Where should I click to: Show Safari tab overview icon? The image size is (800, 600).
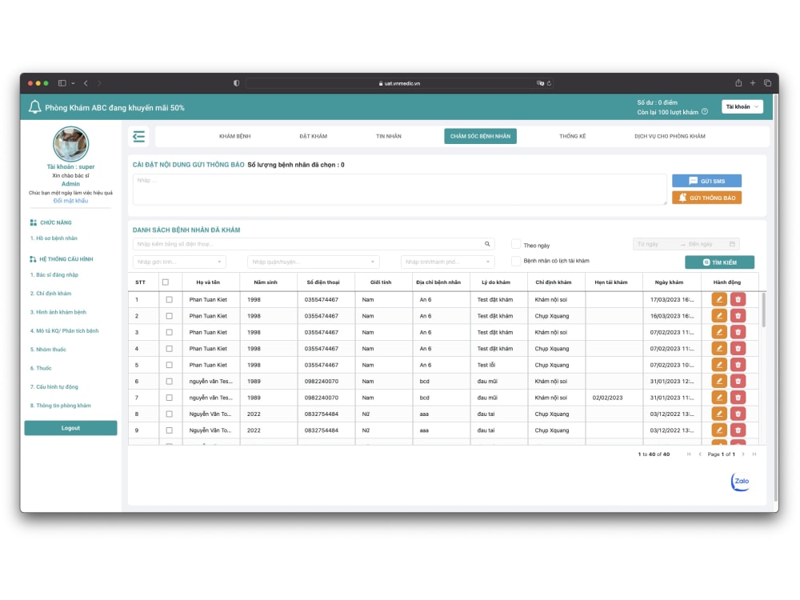pos(767,83)
